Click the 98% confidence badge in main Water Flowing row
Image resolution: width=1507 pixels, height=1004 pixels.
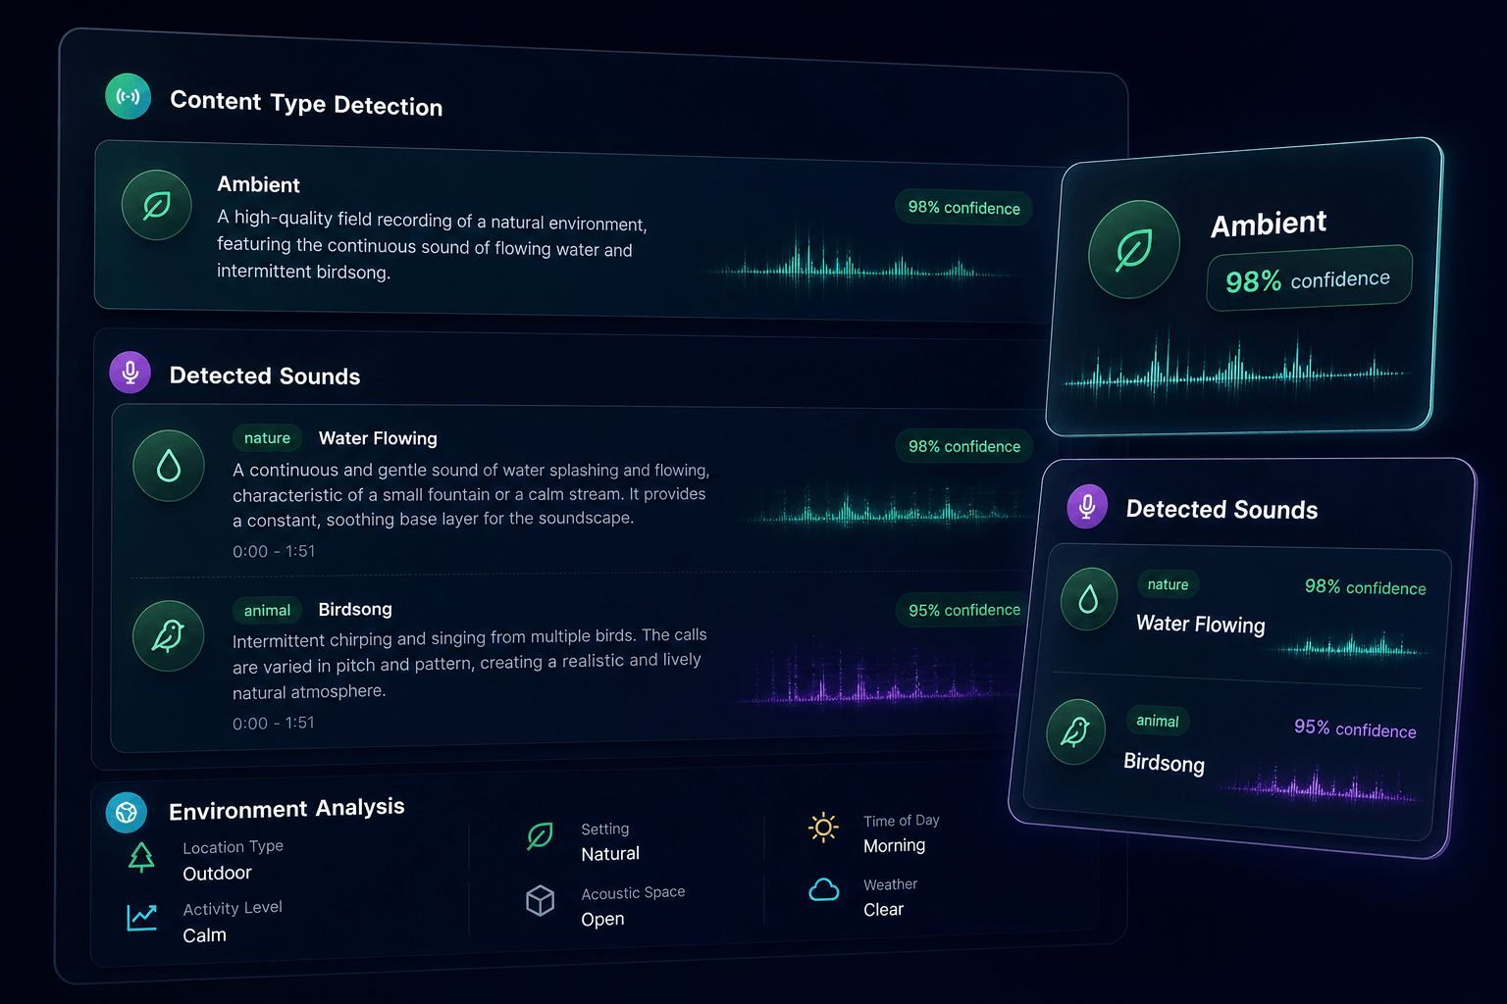point(964,446)
